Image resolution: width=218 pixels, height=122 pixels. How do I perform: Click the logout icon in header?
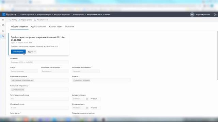(x=215, y=15)
